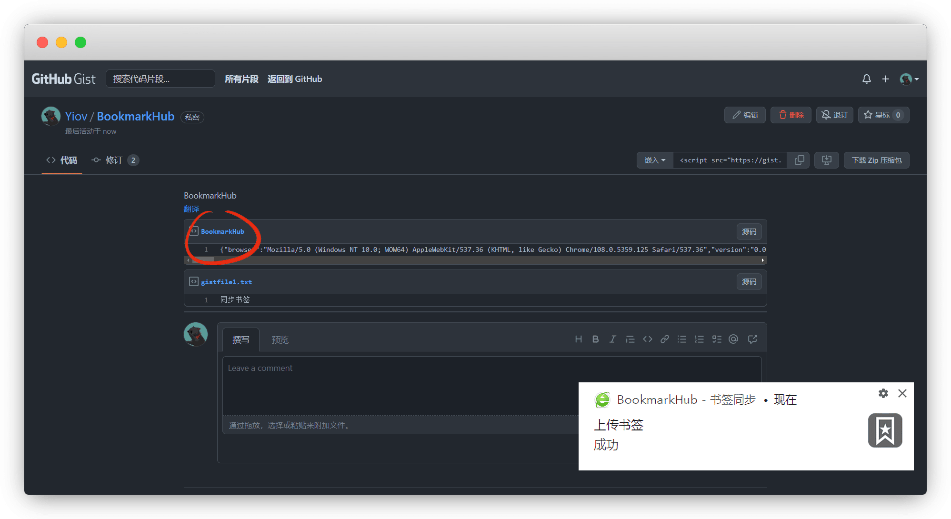Screen dimensions: 951x519
Task: Click the 删除 delete button
Action: 791,115
